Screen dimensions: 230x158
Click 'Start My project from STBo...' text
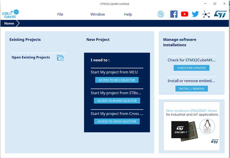(x=116, y=93)
